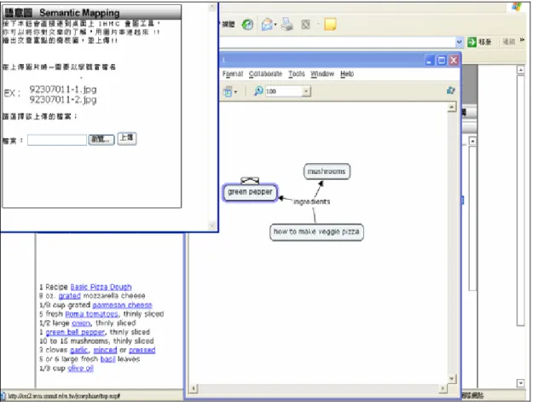Open the olive oil link
Screen dimensions: 533x402
click(80, 368)
